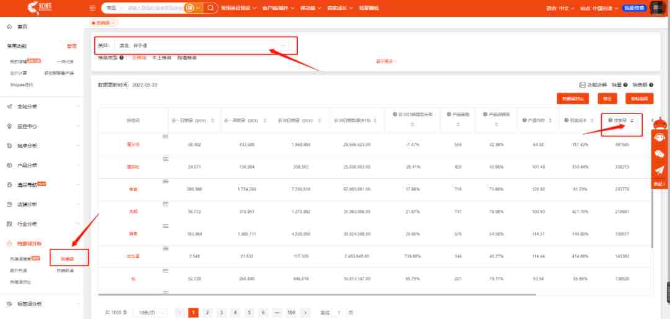The width and height of the screenshot is (670, 319).
Task: Click the sort icon in the 搜索量 column header
Action: pos(632,120)
